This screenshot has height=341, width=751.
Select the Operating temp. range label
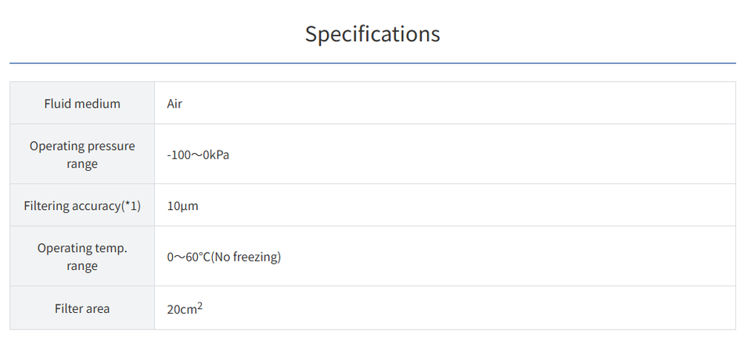pos(82,257)
